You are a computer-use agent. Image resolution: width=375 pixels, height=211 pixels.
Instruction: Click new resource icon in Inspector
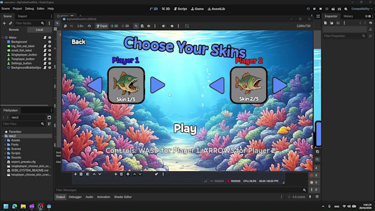(325, 23)
